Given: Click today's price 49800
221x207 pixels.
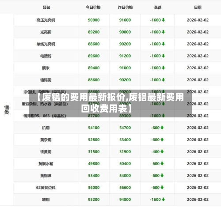Looking at the screenshot, I should [94, 164].
